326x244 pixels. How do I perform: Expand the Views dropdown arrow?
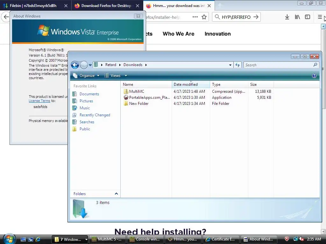click(126, 76)
